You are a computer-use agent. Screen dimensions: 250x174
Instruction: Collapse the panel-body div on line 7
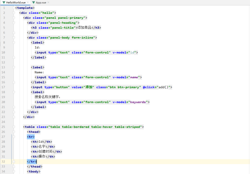pyautogui.click(x=14, y=38)
